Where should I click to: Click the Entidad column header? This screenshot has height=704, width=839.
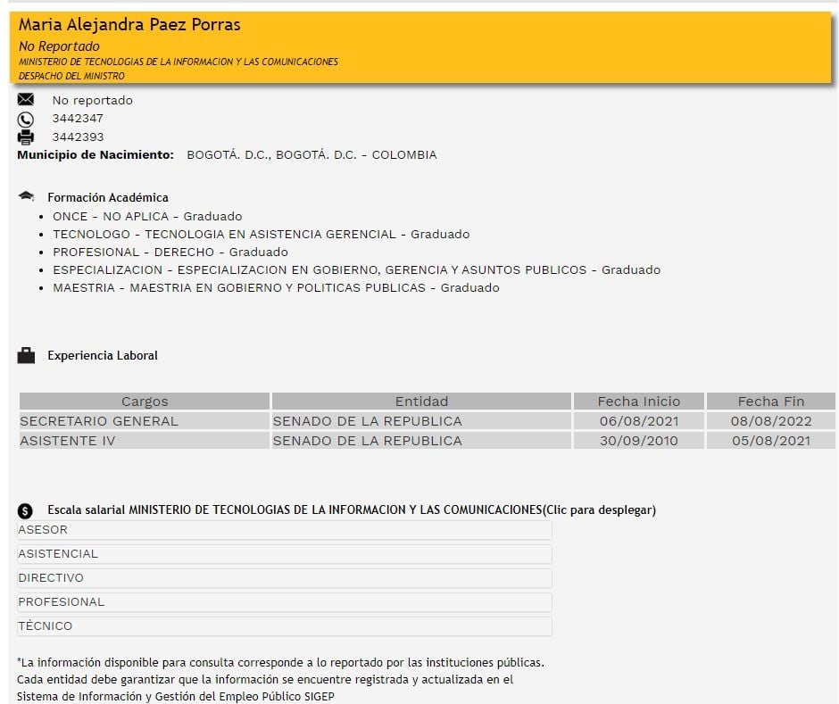421,402
